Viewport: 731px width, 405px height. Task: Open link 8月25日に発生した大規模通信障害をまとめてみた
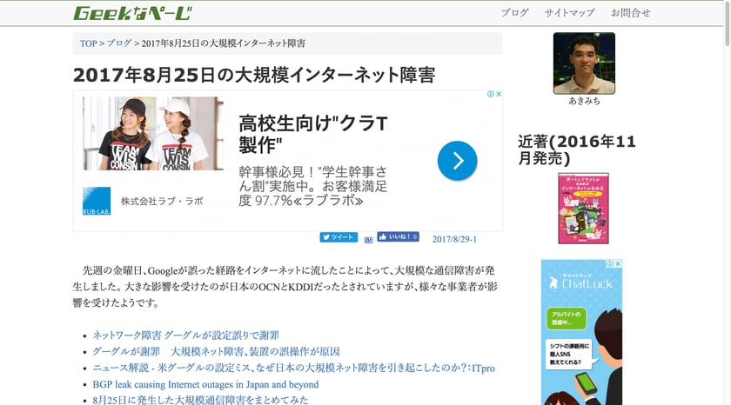pos(200,400)
